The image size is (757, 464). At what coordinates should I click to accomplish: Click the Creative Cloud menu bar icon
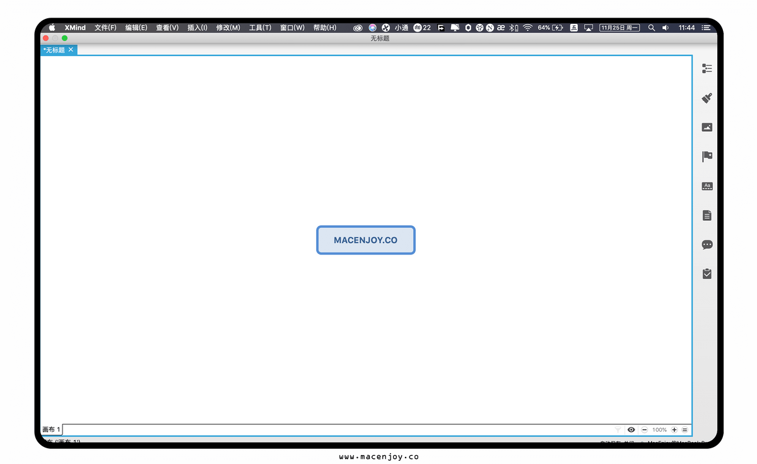pos(358,28)
